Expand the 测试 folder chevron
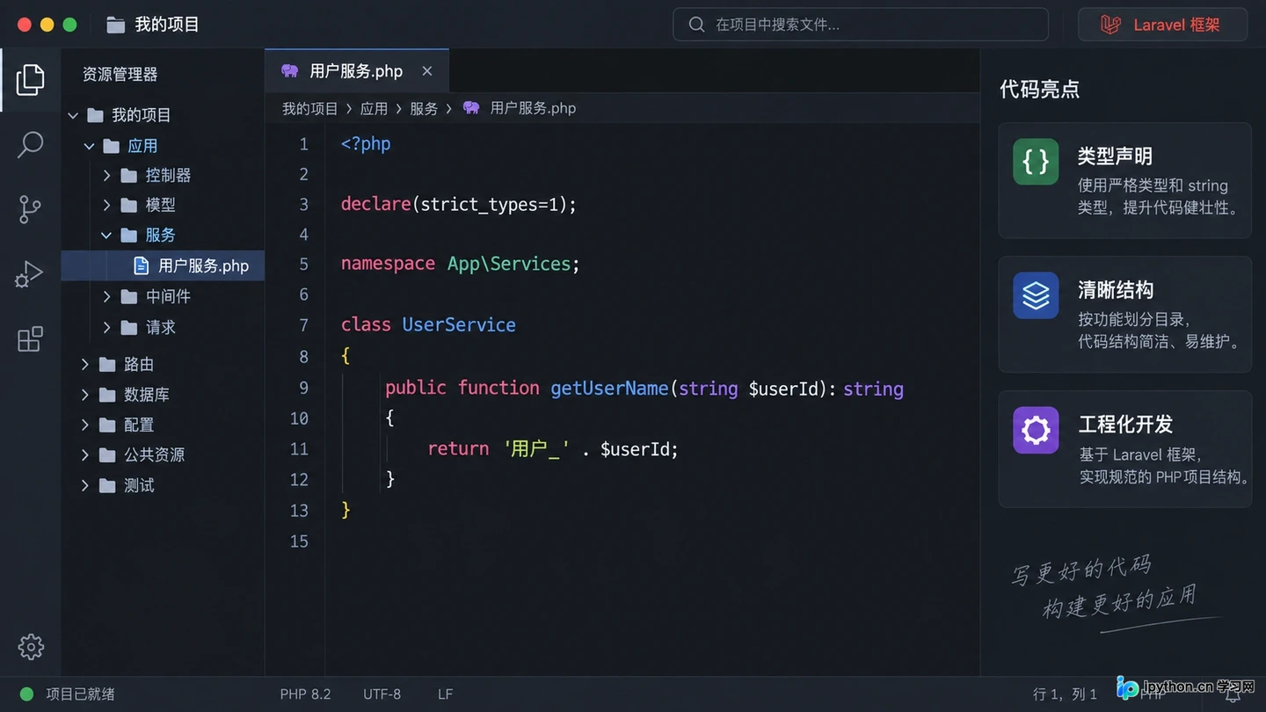This screenshot has height=712, width=1266. [85, 485]
